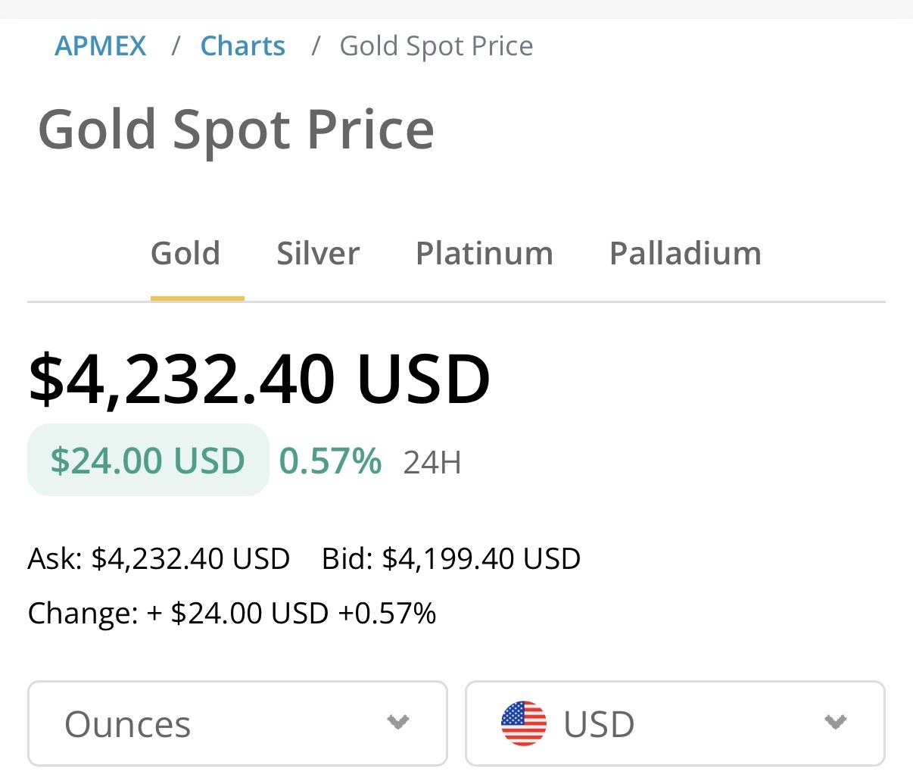This screenshot has height=778, width=913.
Task: Expand the chevron arrow beside USD
Action: coord(835,723)
